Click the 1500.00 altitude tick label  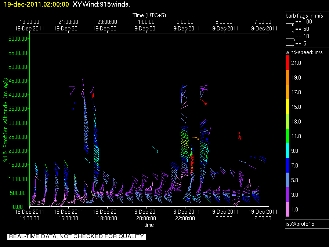18,165
